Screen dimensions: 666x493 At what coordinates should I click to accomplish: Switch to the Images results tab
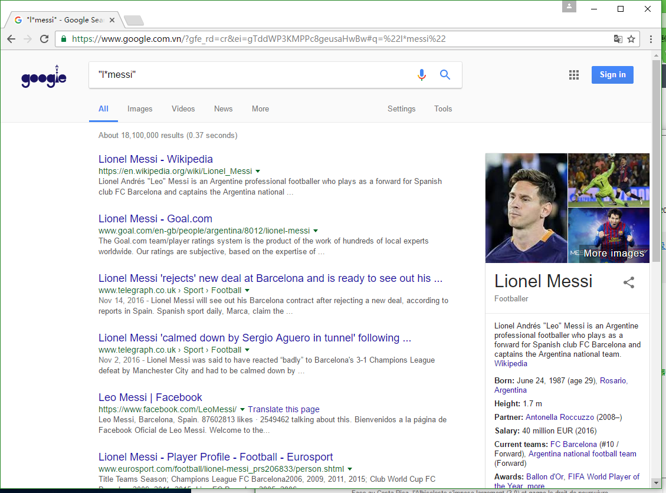tap(140, 109)
